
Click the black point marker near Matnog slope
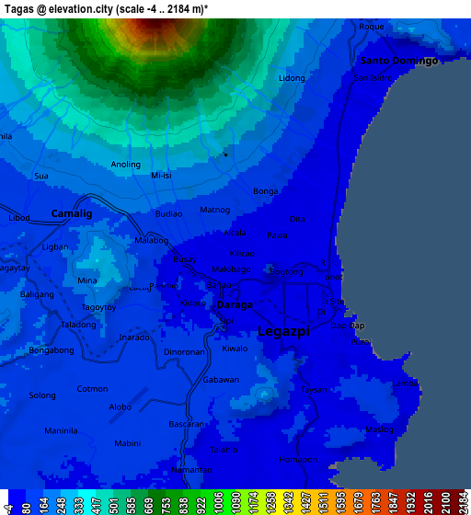tap(225, 154)
